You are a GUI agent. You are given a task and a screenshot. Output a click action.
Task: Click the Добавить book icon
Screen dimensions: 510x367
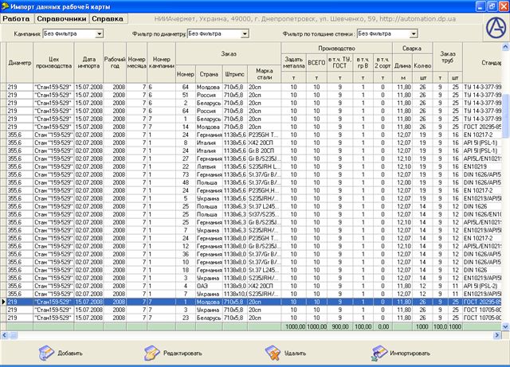[x=46, y=353]
